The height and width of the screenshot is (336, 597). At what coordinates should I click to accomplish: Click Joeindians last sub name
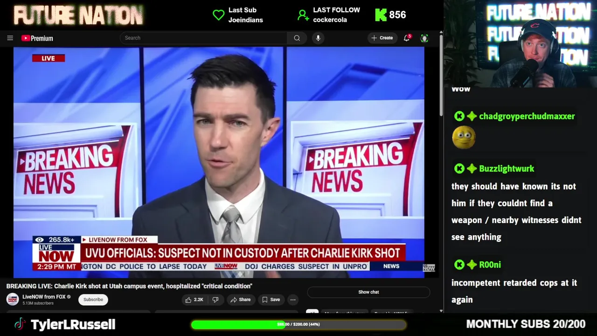[246, 20]
